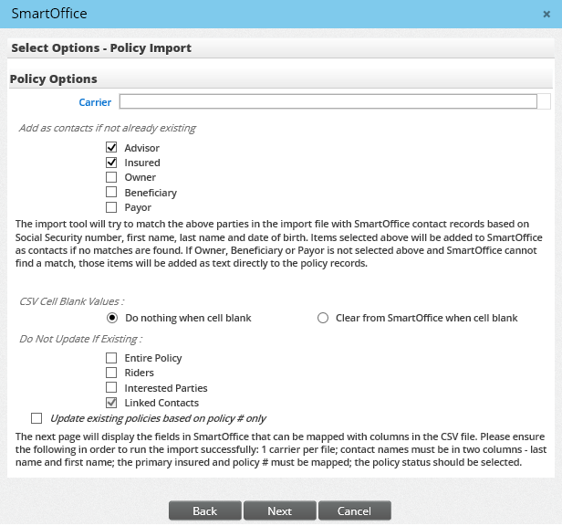Toggle the Linked Contacts checkbox
The height and width of the screenshot is (526, 562).
click(111, 403)
